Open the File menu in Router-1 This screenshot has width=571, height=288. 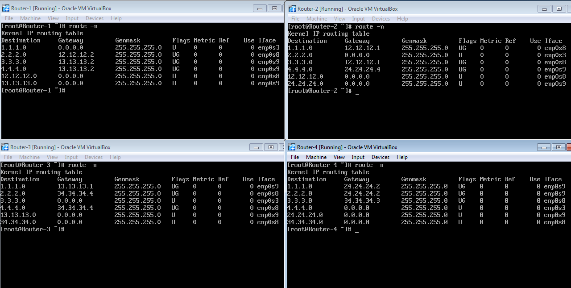tap(9, 18)
